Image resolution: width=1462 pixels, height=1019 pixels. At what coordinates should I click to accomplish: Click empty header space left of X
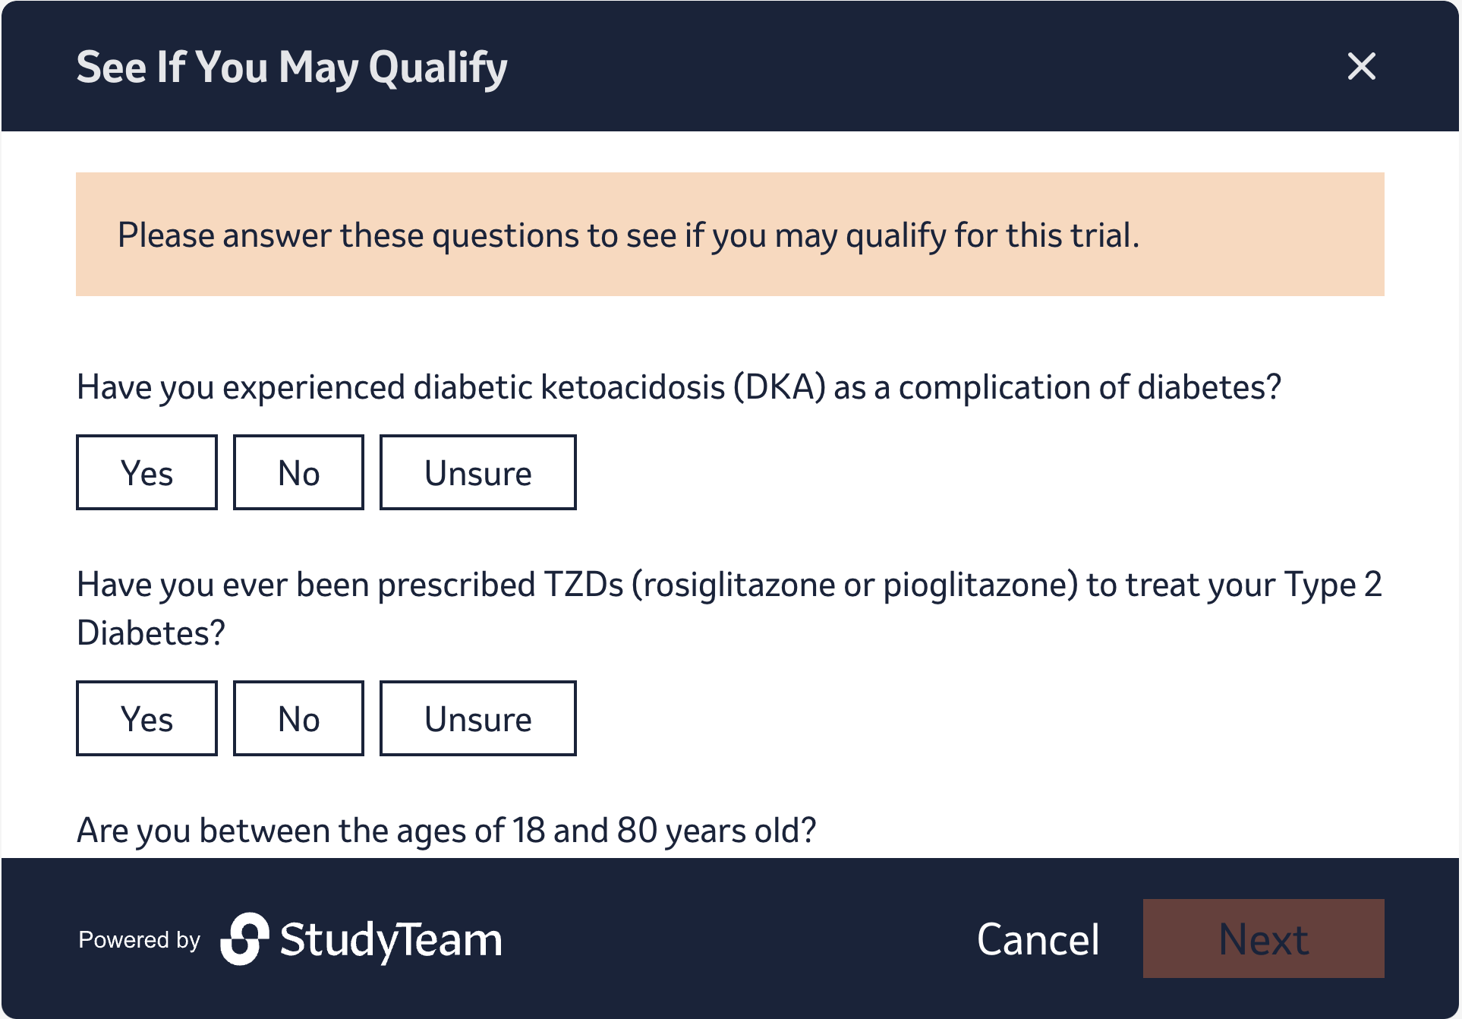click(x=911, y=67)
